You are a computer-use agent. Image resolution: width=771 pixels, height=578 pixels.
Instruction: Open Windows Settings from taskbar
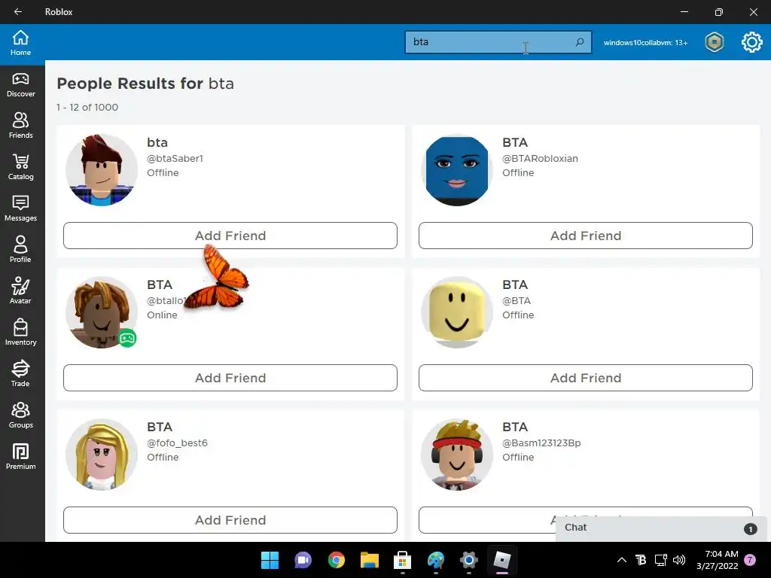(x=468, y=560)
